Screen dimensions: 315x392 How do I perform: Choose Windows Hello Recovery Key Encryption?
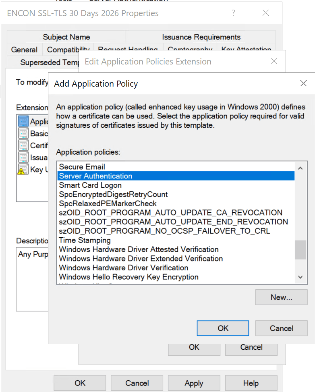(x=128, y=277)
